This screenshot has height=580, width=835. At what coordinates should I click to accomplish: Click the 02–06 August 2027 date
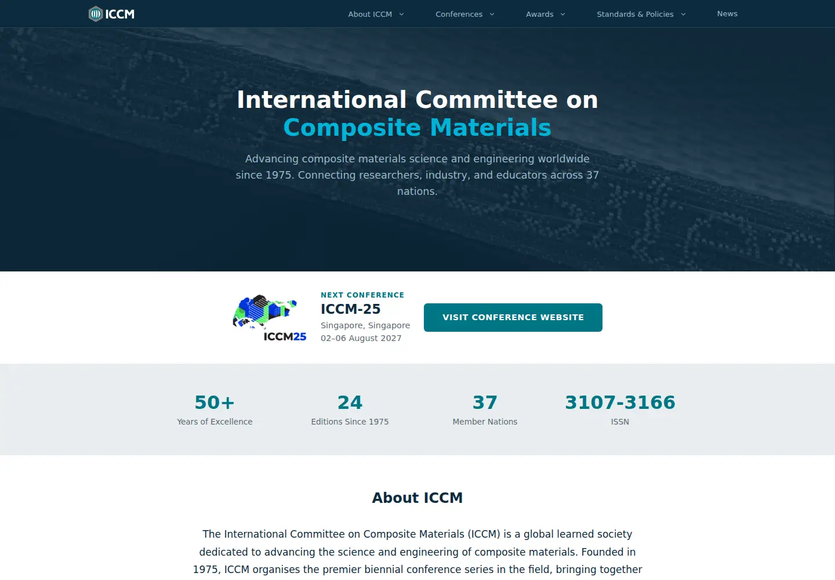coord(361,338)
